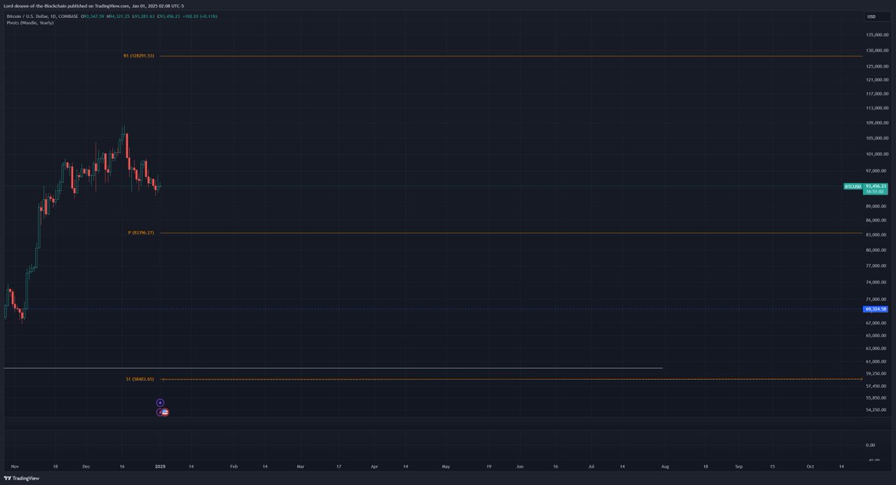Image resolution: width=896 pixels, height=485 pixels.
Task: Open the USD currency unit selector
Action: (872, 15)
